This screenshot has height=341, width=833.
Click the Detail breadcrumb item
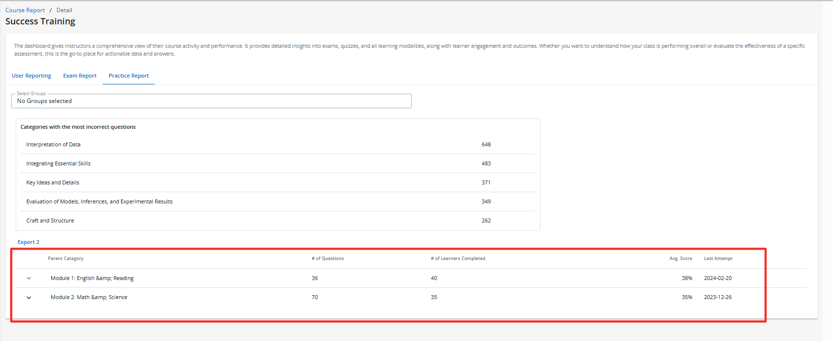point(64,10)
